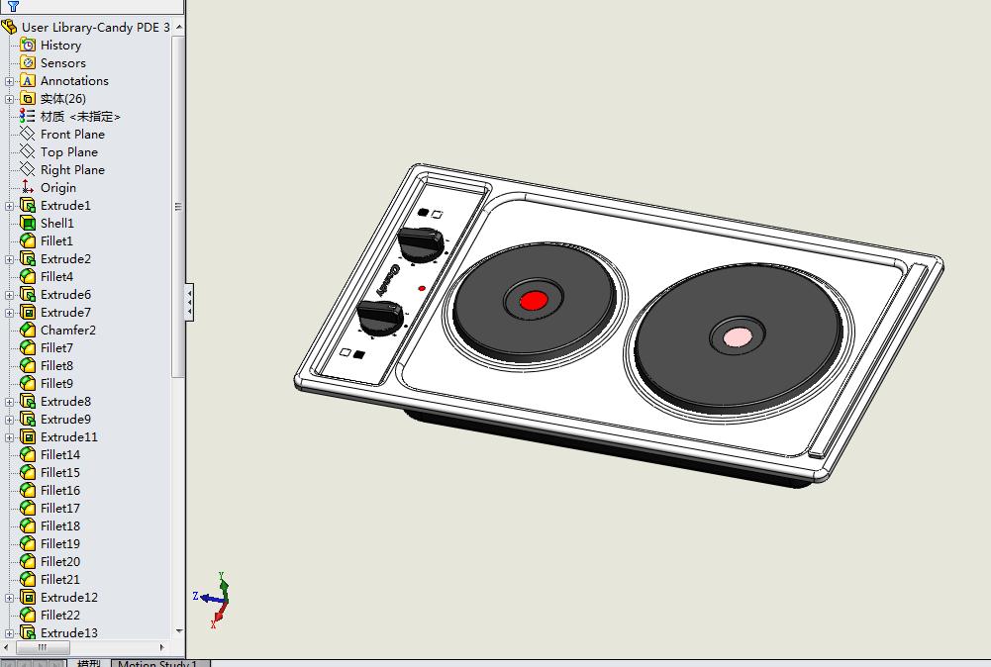Click the pink center of right hotplate
991x667 pixels.
click(737, 336)
